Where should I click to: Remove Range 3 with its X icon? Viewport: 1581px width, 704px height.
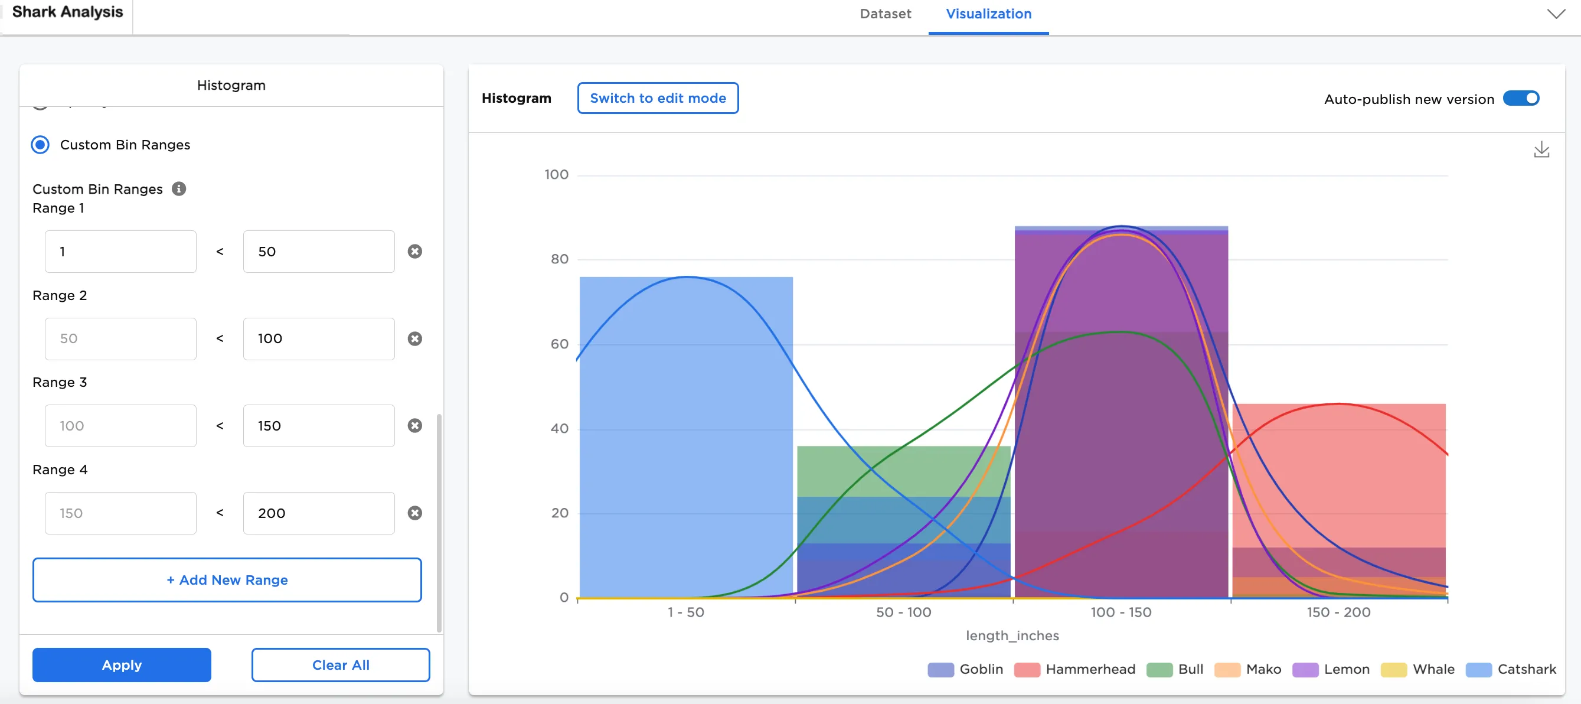click(415, 425)
